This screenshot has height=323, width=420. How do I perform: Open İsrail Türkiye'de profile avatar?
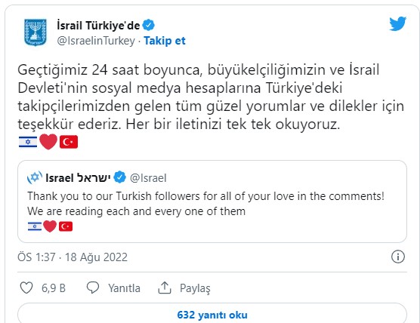(x=36, y=32)
